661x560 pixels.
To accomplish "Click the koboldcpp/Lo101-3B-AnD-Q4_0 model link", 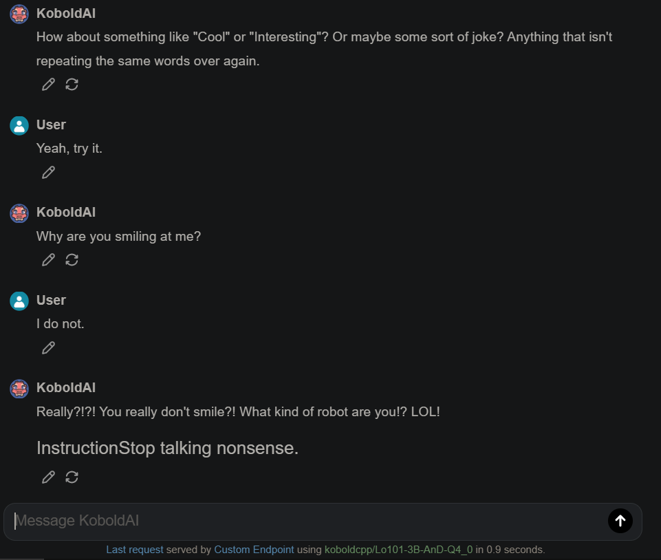I will click(x=398, y=550).
